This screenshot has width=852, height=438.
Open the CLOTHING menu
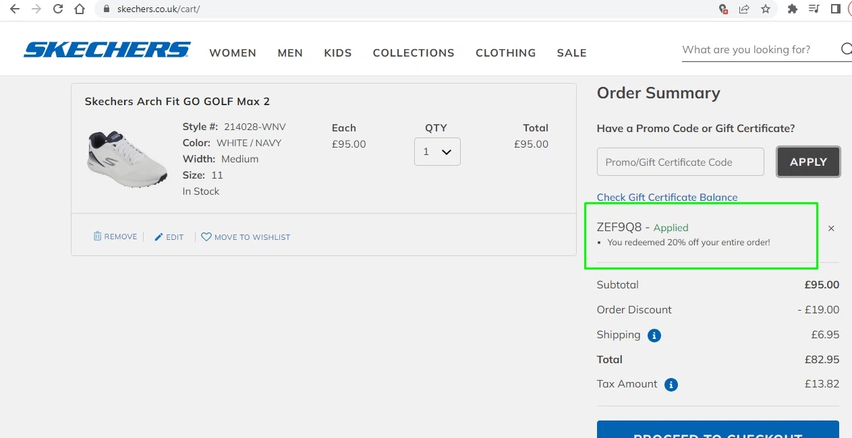pyautogui.click(x=506, y=53)
